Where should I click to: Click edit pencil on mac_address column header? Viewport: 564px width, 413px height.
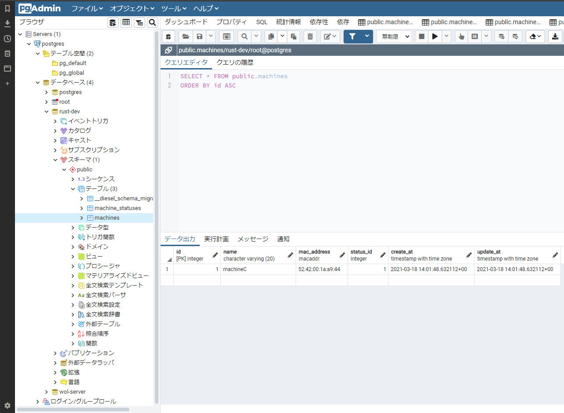click(342, 255)
